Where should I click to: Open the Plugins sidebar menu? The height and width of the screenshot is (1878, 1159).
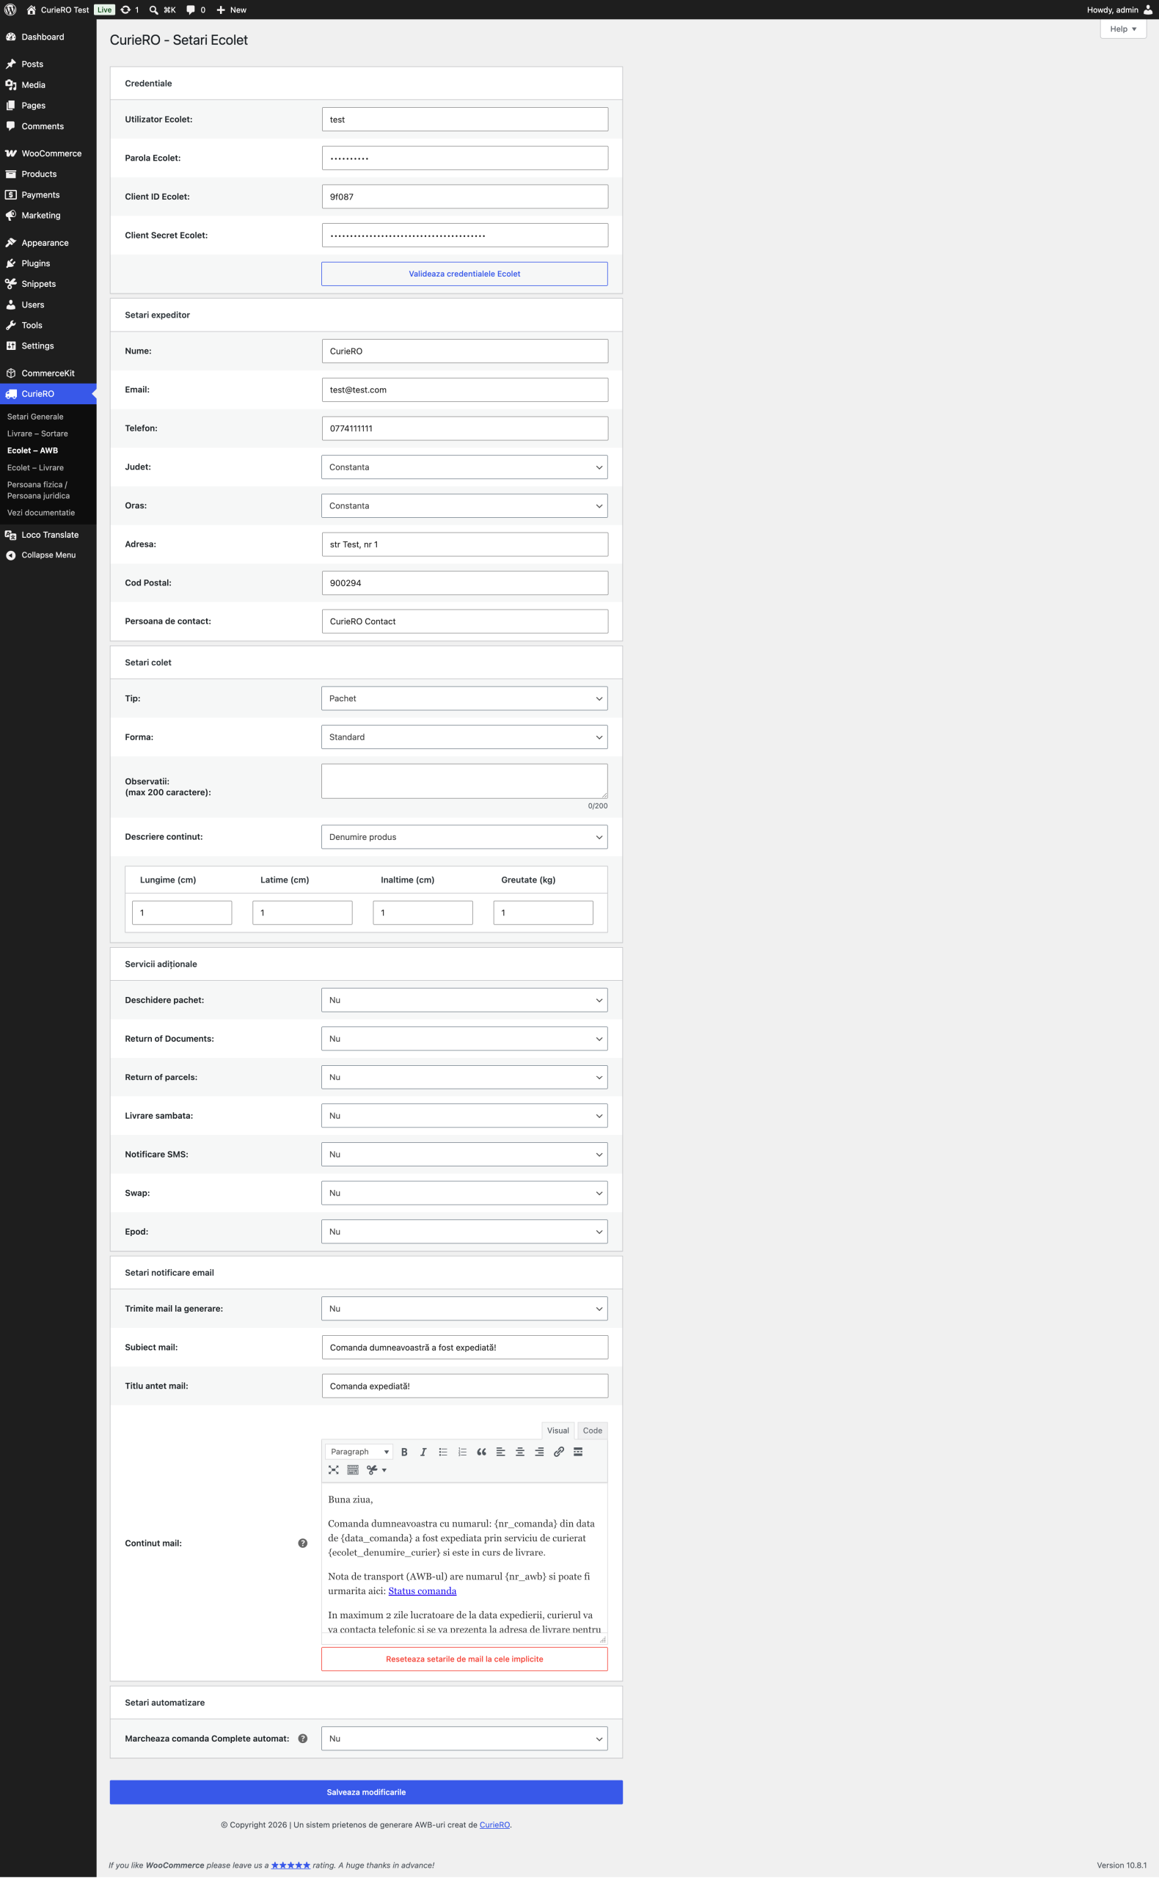coord(48,263)
